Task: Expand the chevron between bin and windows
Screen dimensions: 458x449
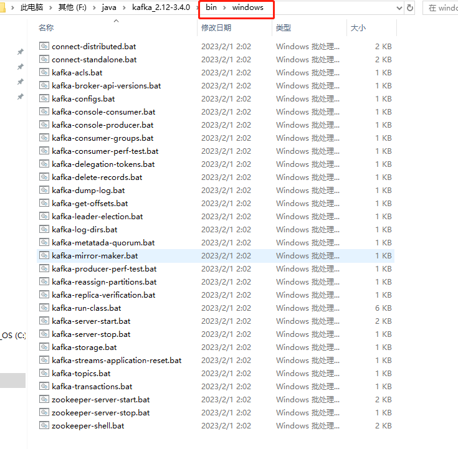Action: (224, 8)
